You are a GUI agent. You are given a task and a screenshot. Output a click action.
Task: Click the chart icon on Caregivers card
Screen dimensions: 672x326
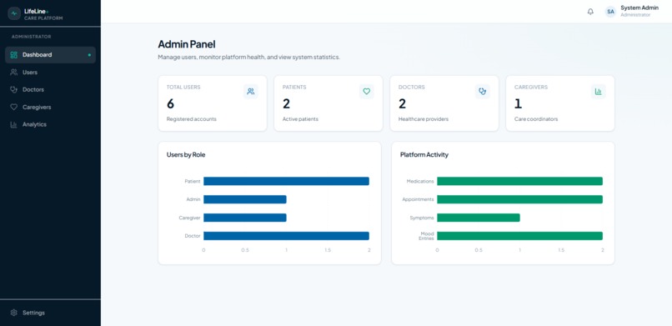[599, 91]
